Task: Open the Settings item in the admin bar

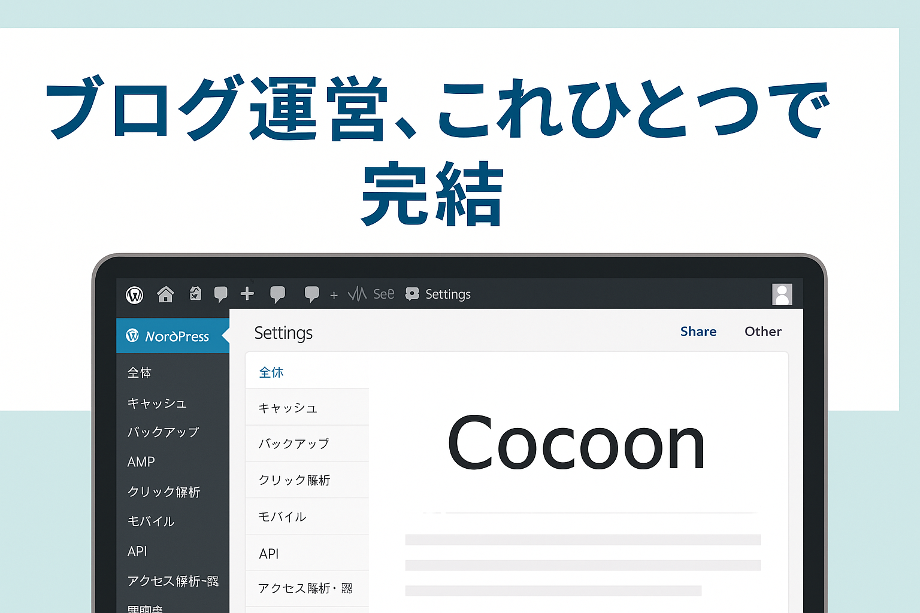Action: pyautogui.click(x=438, y=294)
